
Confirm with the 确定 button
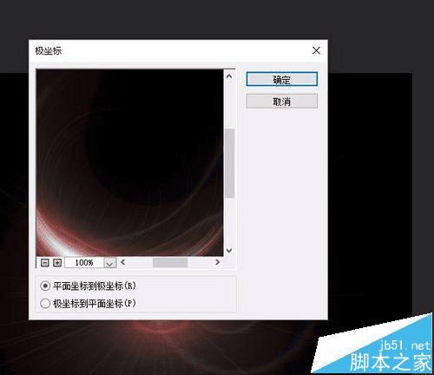coord(282,79)
